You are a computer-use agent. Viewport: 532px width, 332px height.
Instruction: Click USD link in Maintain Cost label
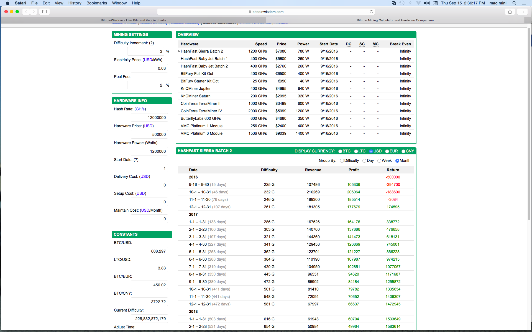coord(145,210)
